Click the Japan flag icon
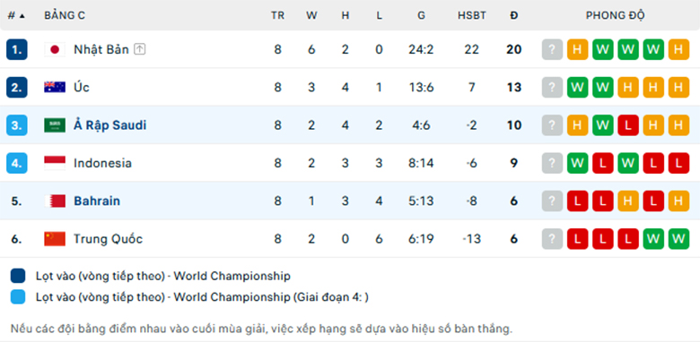Image resolution: width=700 pixels, height=342 pixels. click(55, 49)
